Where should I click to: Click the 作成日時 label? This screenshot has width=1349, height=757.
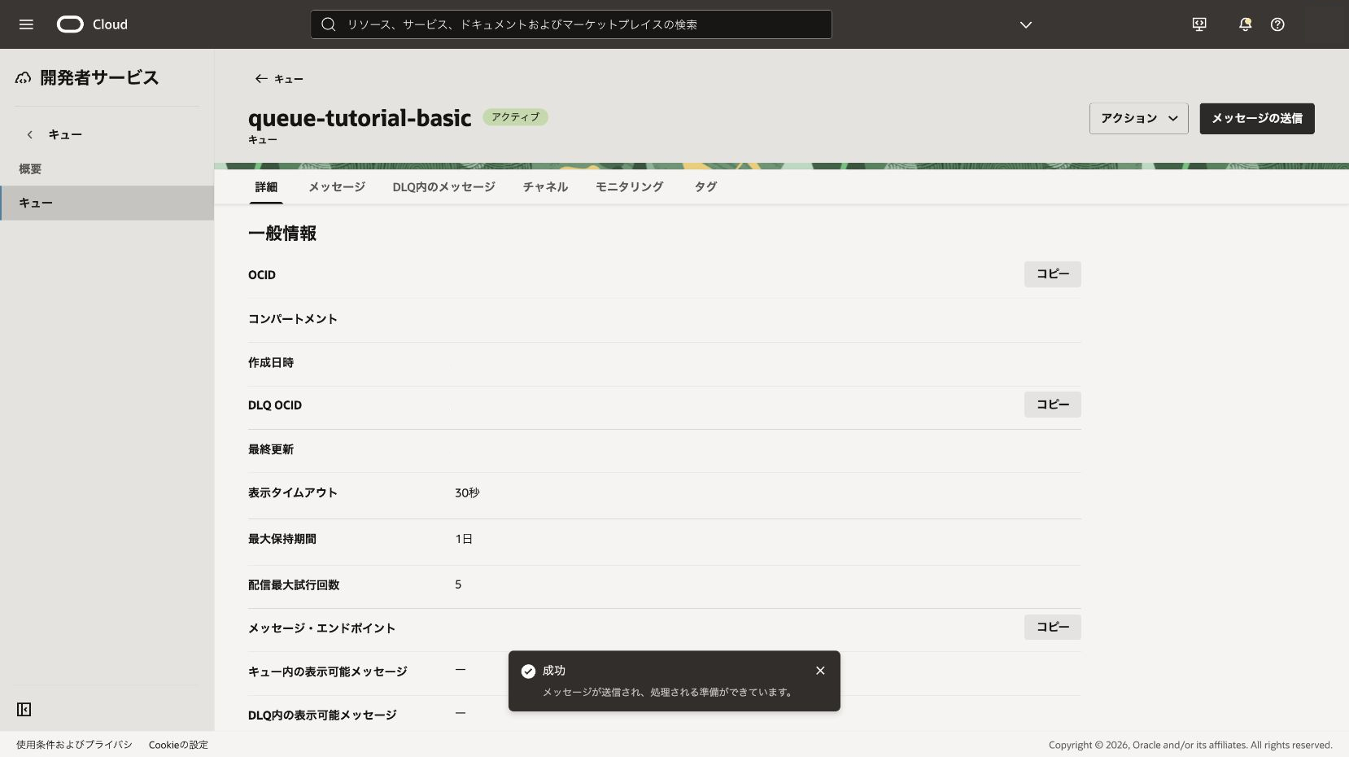click(x=271, y=363)
